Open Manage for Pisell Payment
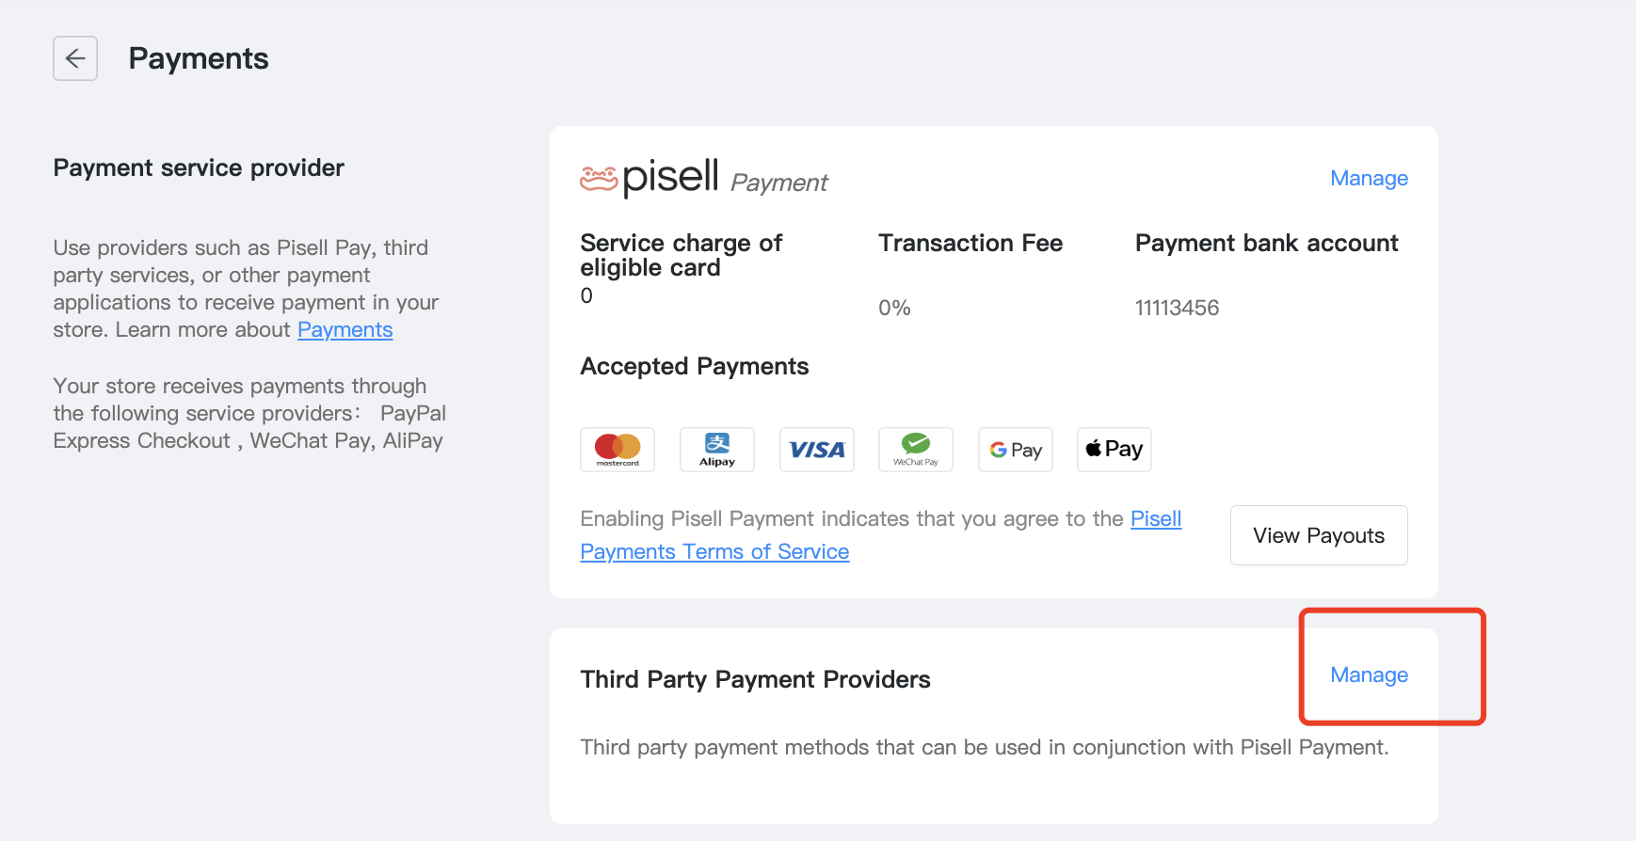Image resolution: width=1636 pixels, height=841 pixels. point(1369,178)
